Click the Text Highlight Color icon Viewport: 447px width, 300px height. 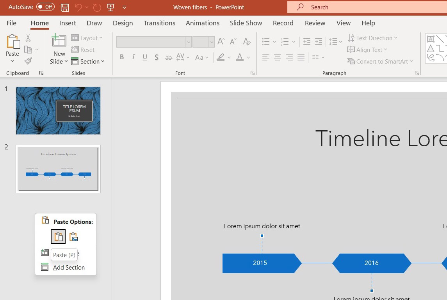click(x=220, y=57)
